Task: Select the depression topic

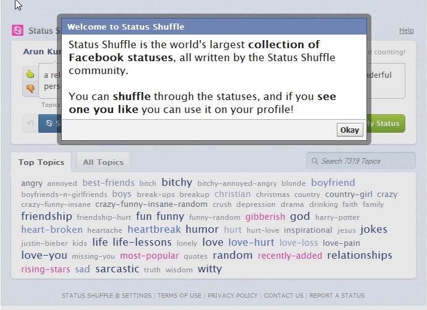Action: tap(256, 204)
